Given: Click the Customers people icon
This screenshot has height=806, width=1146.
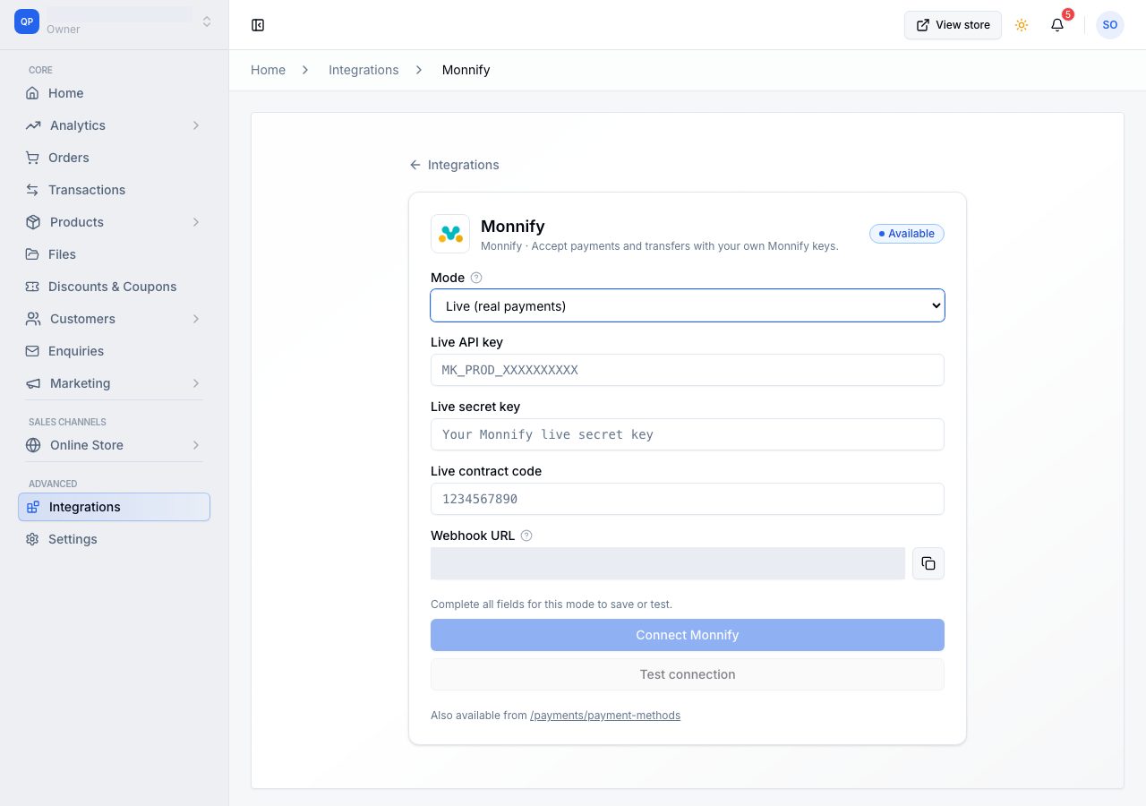Looking at the screenshot, I should 33,319.
